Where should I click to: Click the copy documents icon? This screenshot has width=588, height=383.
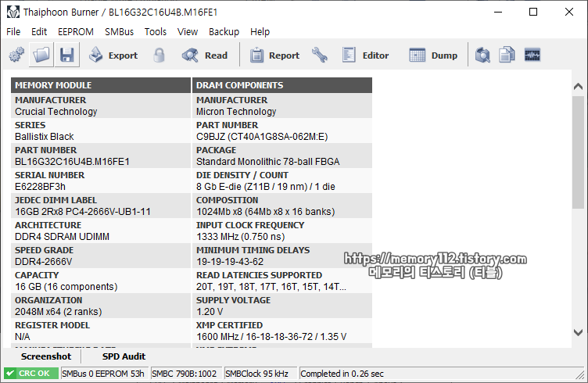point(507,55)
